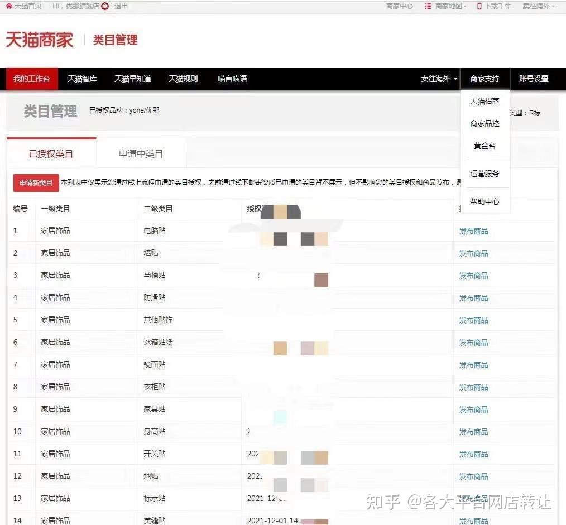This screenshot has height=525, width=566.
Task: Select the 已授权类目 tab
Action: click(x=51, y=154)
